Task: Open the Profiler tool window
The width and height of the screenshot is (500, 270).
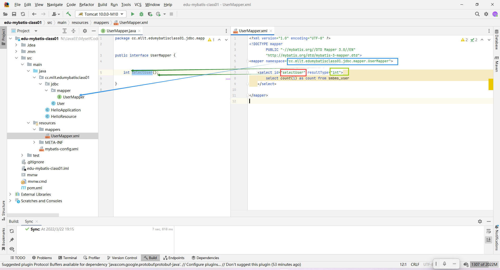Action: pyautogui.click(x=92, y=258)
